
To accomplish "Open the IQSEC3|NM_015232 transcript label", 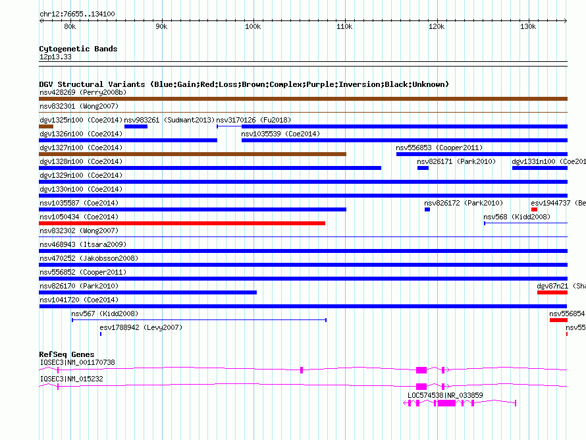I will click(71, 379).
